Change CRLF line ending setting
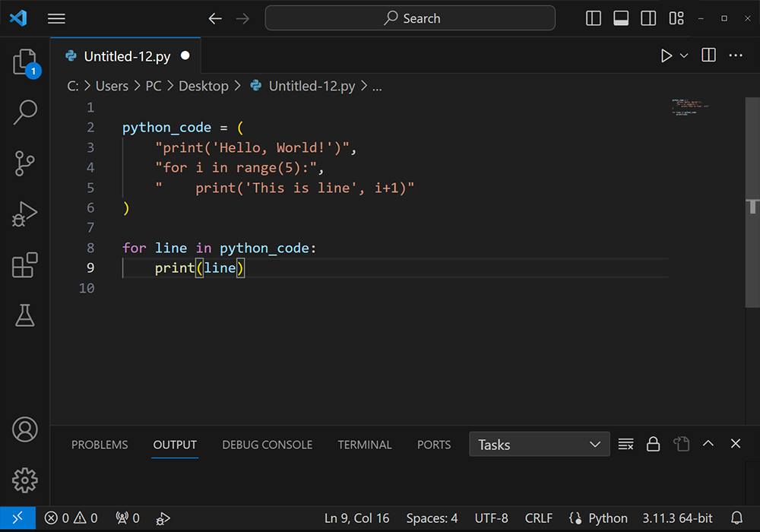The height and width of the screenshot is (532, 760). coord(539,518)
